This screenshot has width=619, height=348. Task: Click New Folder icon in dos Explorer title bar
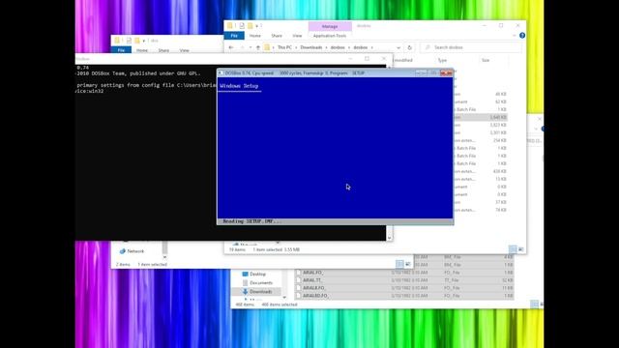(137, 41)
